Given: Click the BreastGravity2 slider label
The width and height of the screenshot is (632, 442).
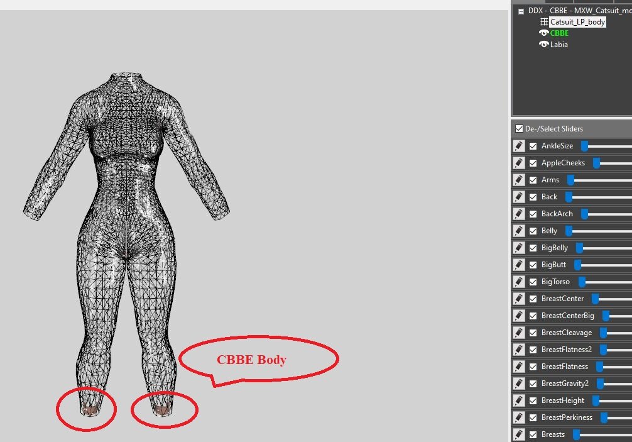Looking at the screenshot, I should coord(565,384).
